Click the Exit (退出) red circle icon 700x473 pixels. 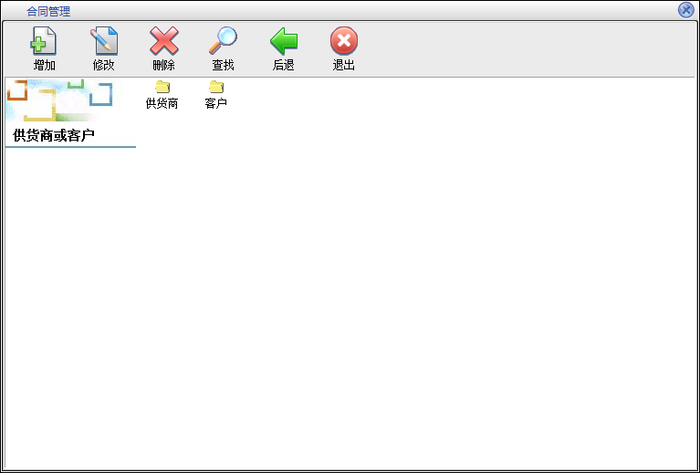[x=343, y=41]
